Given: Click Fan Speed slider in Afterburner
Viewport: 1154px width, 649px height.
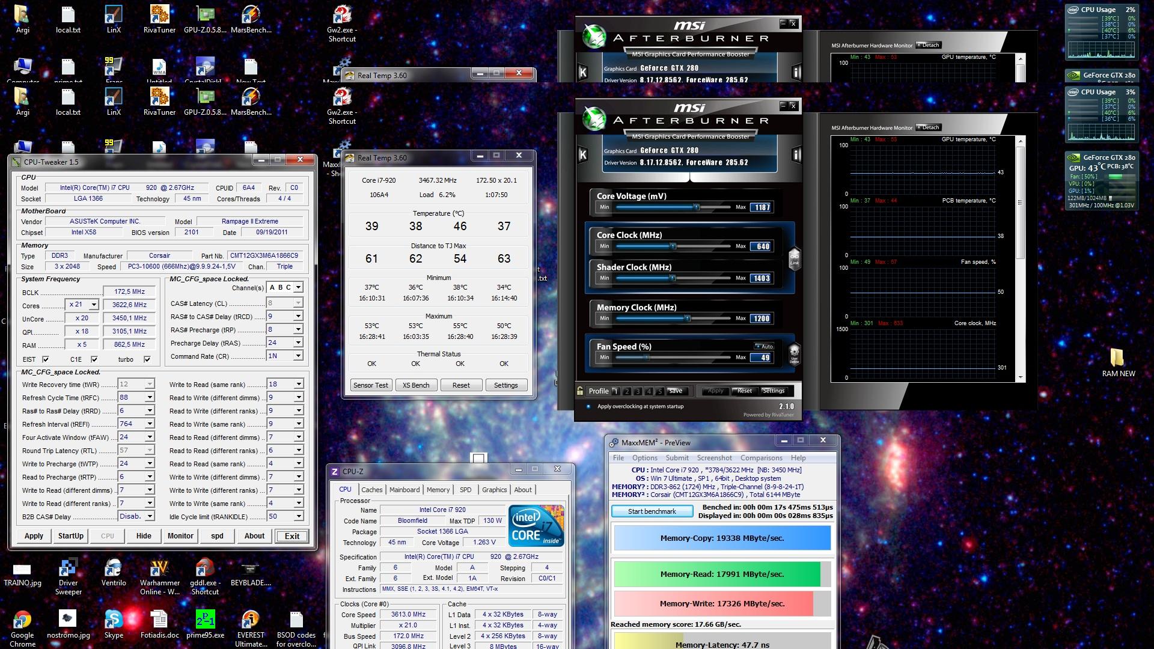Looking at the screenshot, I should 673,358.
